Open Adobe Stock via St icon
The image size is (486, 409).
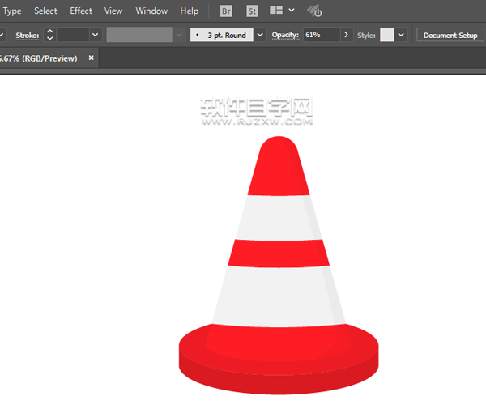[251, 11]
